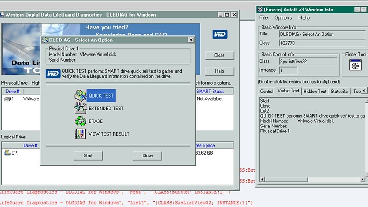Click 'Close' line in visible text list
Image resolution: width=368 pixels, height=207 pixels.
tap(265, 106)
